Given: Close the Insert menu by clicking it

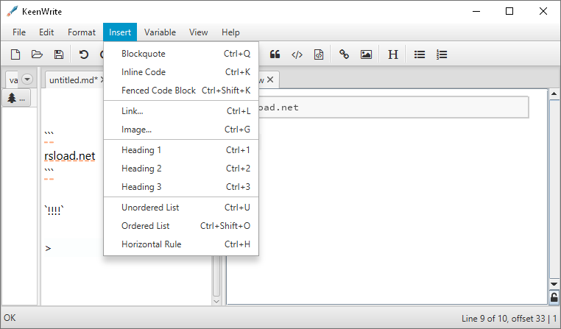Looking at the screenshot, I should (120, 32).
